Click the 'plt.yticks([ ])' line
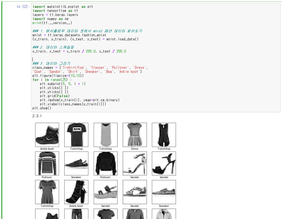The height and width of the screenshot is (219, 282). click(54, 92)
